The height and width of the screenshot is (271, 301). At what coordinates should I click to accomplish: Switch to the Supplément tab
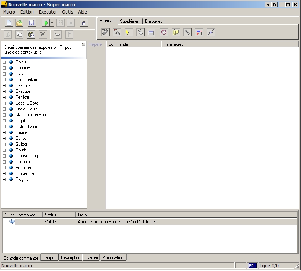click(x=130, y=21)
